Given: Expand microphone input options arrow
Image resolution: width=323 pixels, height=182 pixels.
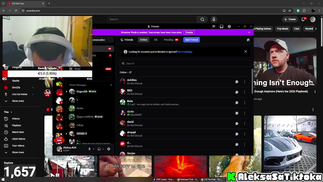Looking at the screenshot, I should point(94,149).
